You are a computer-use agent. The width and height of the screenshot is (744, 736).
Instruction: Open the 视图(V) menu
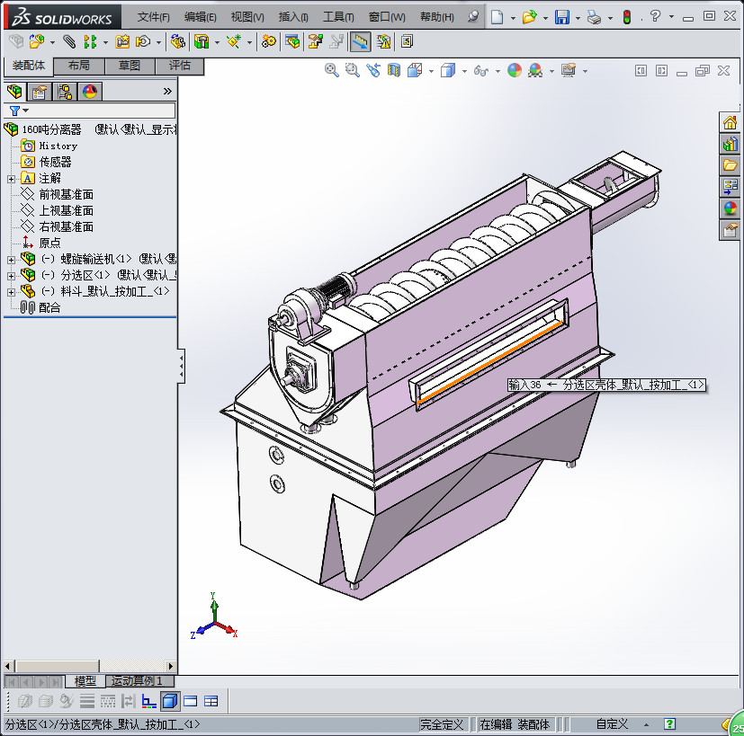[x=247, y=17]
